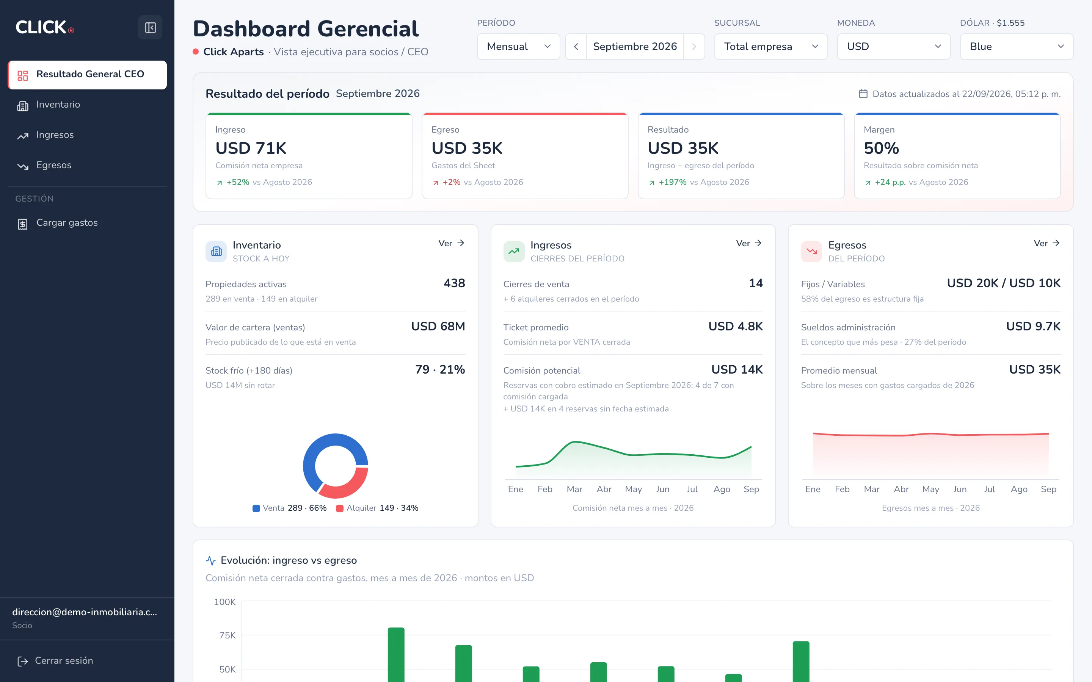Screen dimensions: 1092x682
Task: Click the green arrow next to +197%
Action: point(651,183)
